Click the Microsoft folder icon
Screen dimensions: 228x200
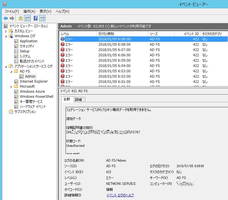[x=16, y=86]
